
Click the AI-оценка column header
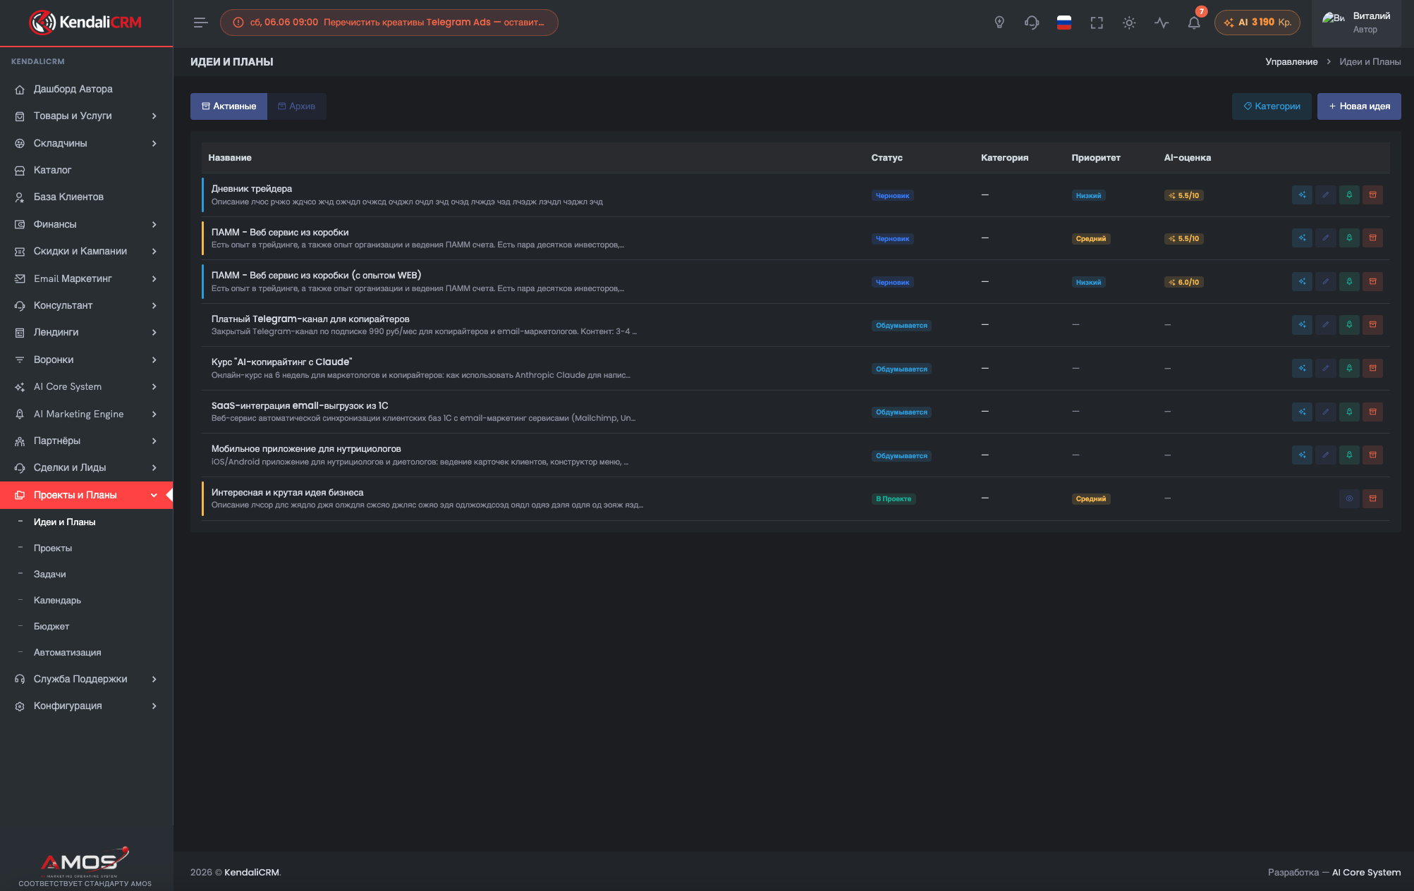coord(1188,158)
